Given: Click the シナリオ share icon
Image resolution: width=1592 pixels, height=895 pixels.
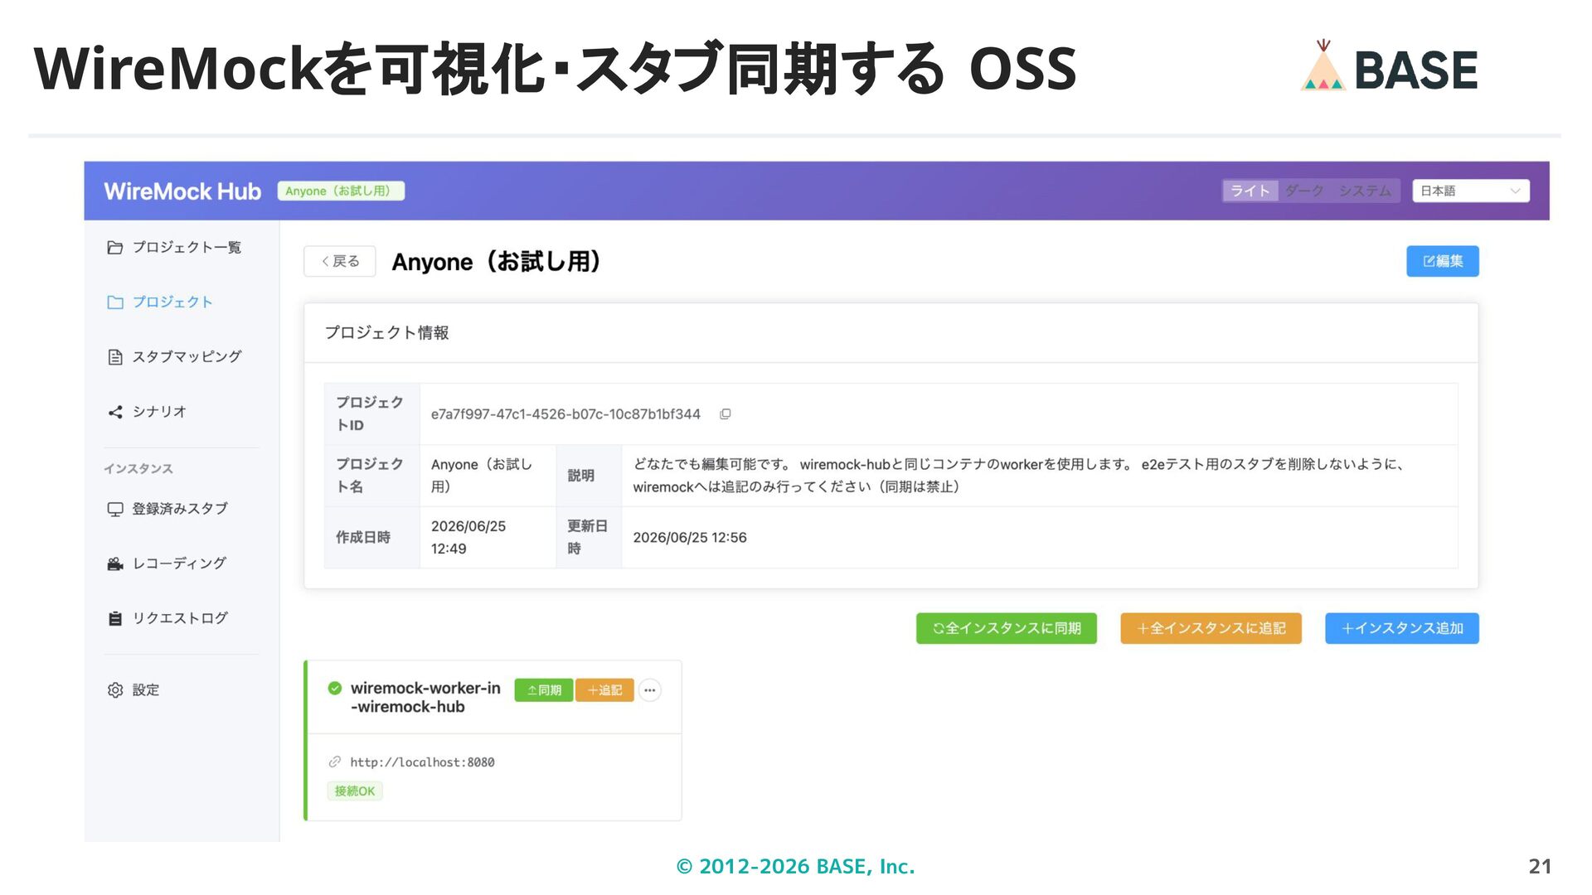Looking at the screenshot, I should coord(115,412).
